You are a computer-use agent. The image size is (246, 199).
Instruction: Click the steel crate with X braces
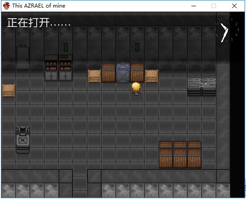point(123,72)
